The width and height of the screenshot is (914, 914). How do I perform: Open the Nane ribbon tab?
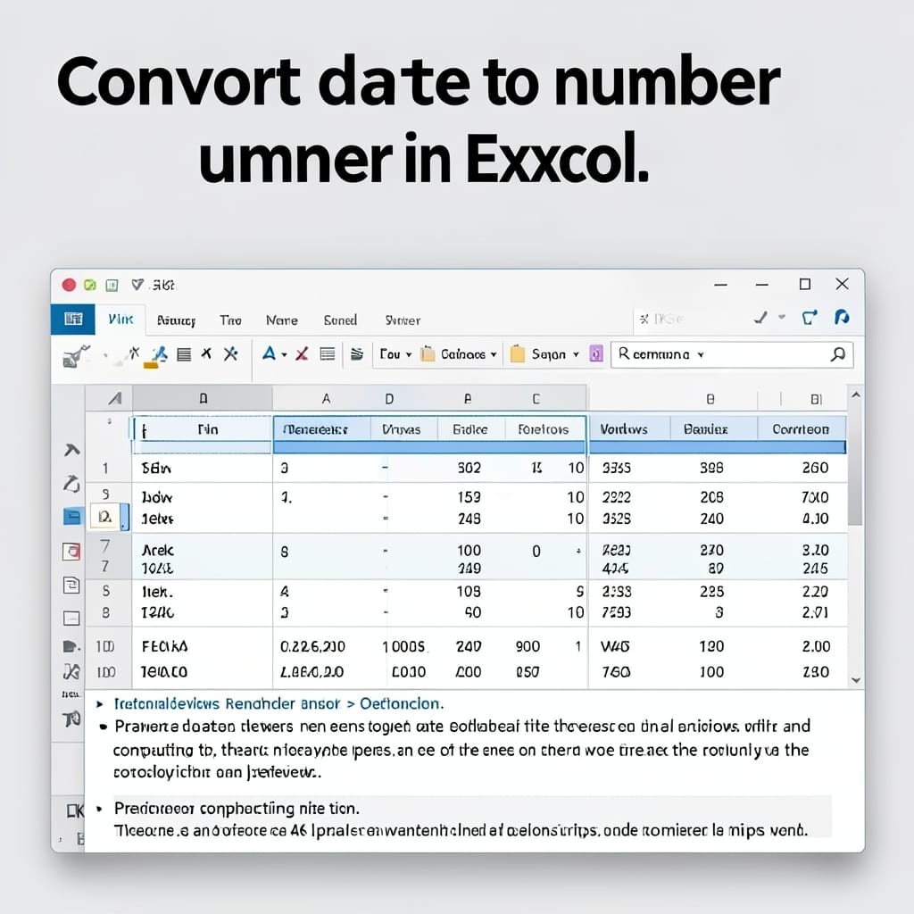pos(281,320)
